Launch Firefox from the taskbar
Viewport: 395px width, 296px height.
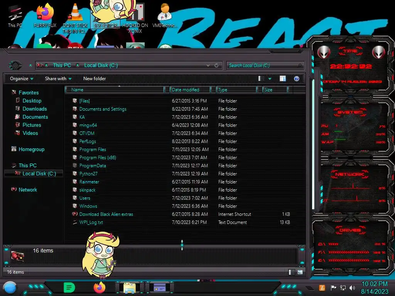click(100, 288)
